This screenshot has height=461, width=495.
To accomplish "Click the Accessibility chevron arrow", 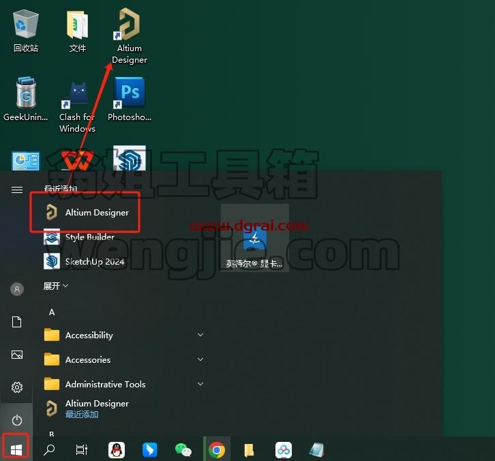I will 200,335.
